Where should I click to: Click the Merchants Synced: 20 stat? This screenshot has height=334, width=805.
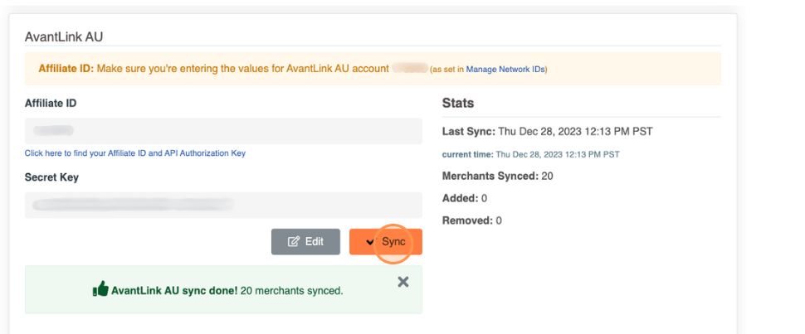pos(497,176)
